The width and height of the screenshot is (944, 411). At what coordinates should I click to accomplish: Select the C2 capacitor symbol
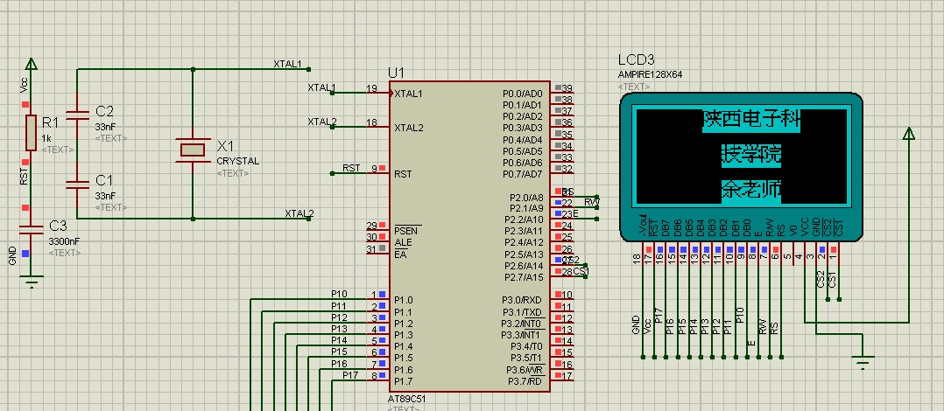77,113
